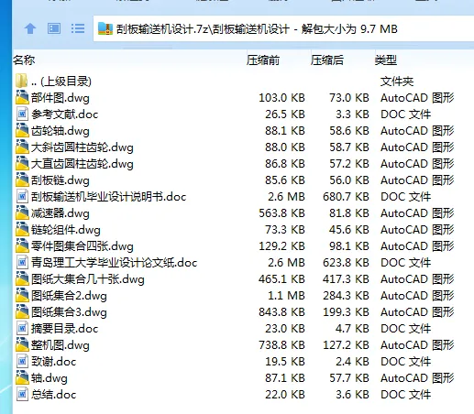Click the 大直齿圆柱齿轮.dwg file icon
Screen dimensions: 474x414
[x=22, y=163]
